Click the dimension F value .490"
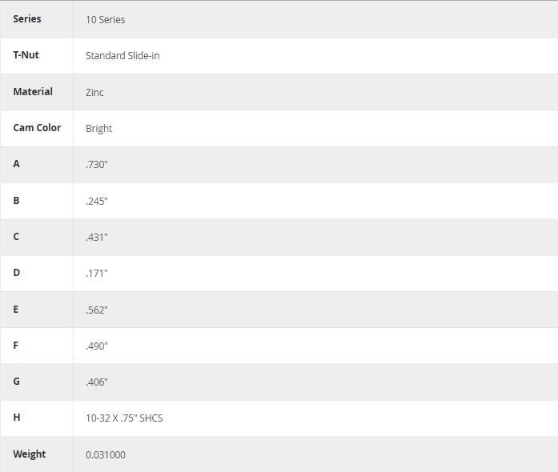558x472 pixels. (97, 346)
